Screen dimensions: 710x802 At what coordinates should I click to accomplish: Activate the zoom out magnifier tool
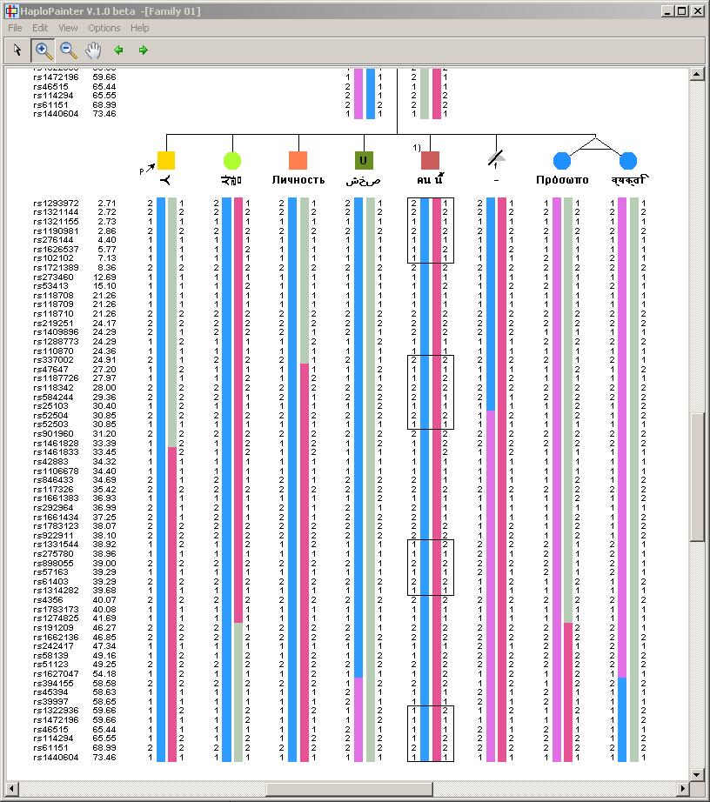[x=68, y=50]
